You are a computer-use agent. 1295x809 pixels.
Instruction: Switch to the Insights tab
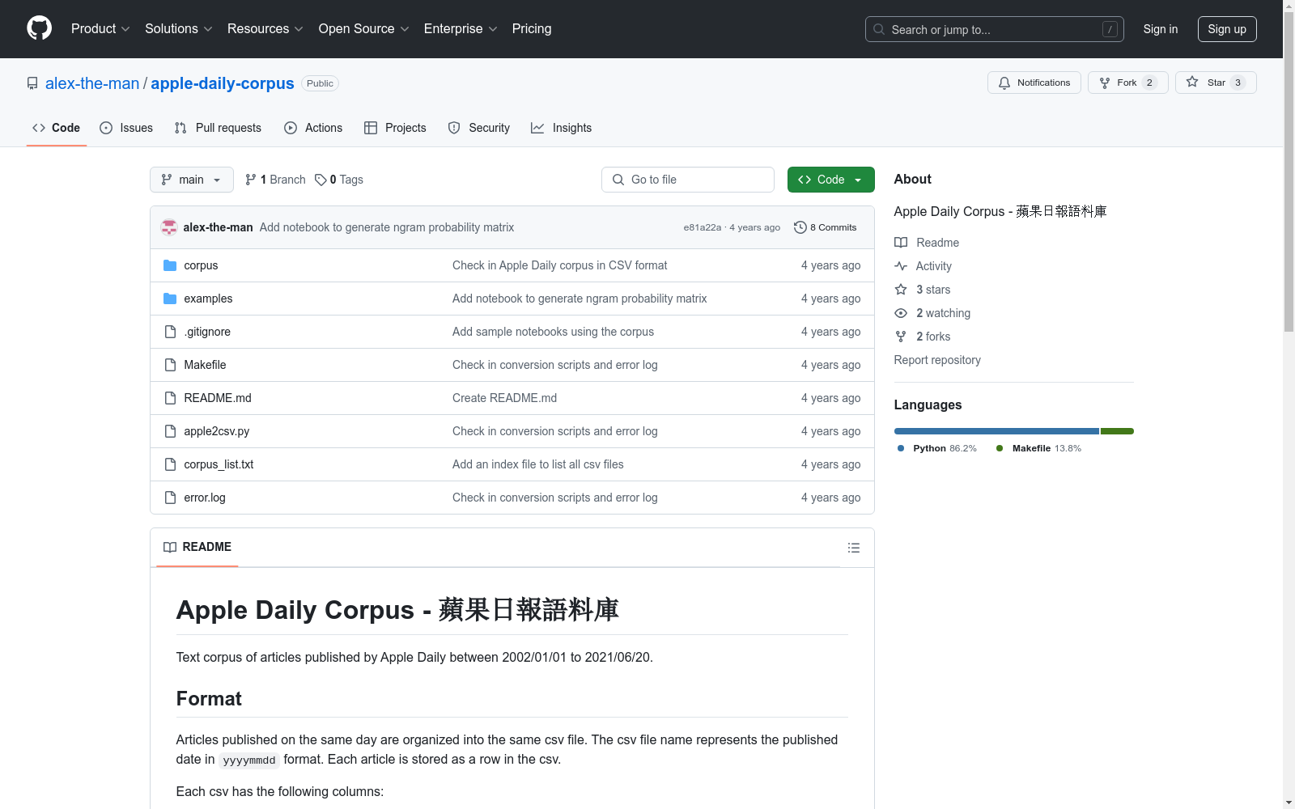pyautogui.click(x=562, y=128)
